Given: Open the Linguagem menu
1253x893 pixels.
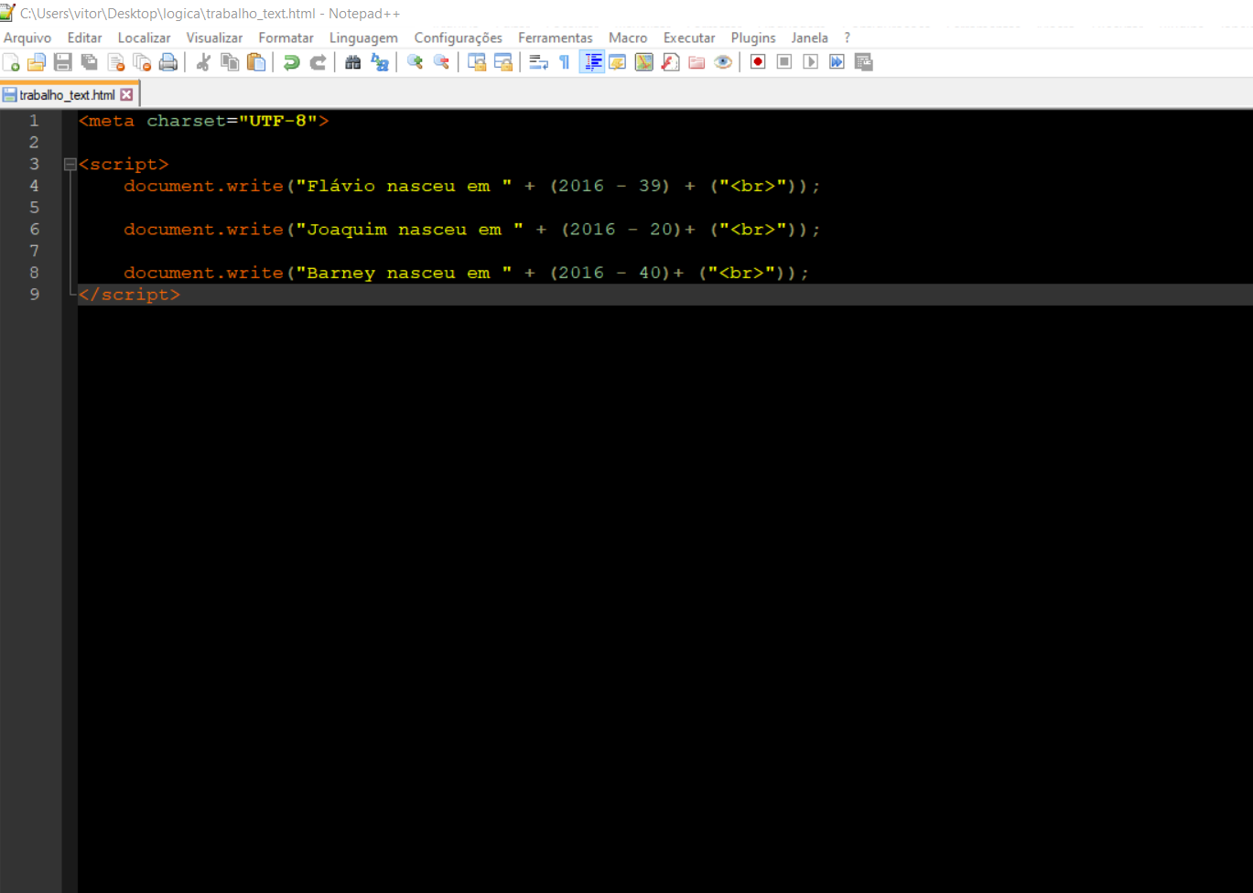Looking at the screenshot, I should click(x=363, y=38).
